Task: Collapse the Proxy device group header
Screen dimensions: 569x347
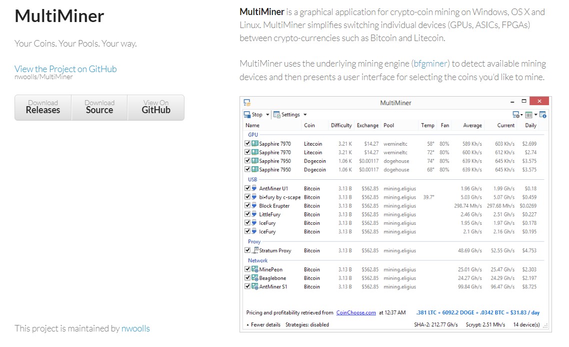Action: click(254, 242)
